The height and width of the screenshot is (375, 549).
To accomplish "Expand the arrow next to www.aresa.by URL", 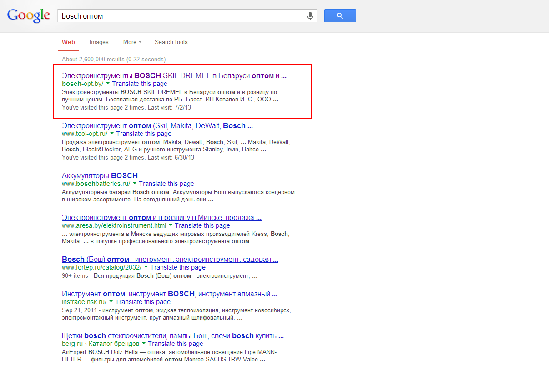I will 171,225.
